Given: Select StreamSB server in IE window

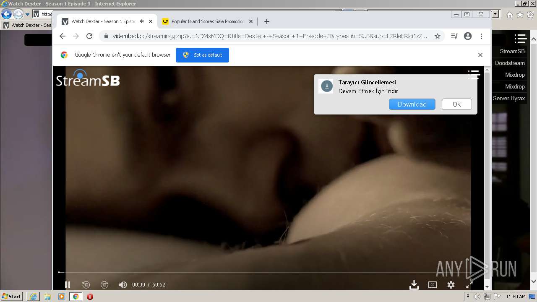Looking at the screenshot, I should (x=512, y=51).
